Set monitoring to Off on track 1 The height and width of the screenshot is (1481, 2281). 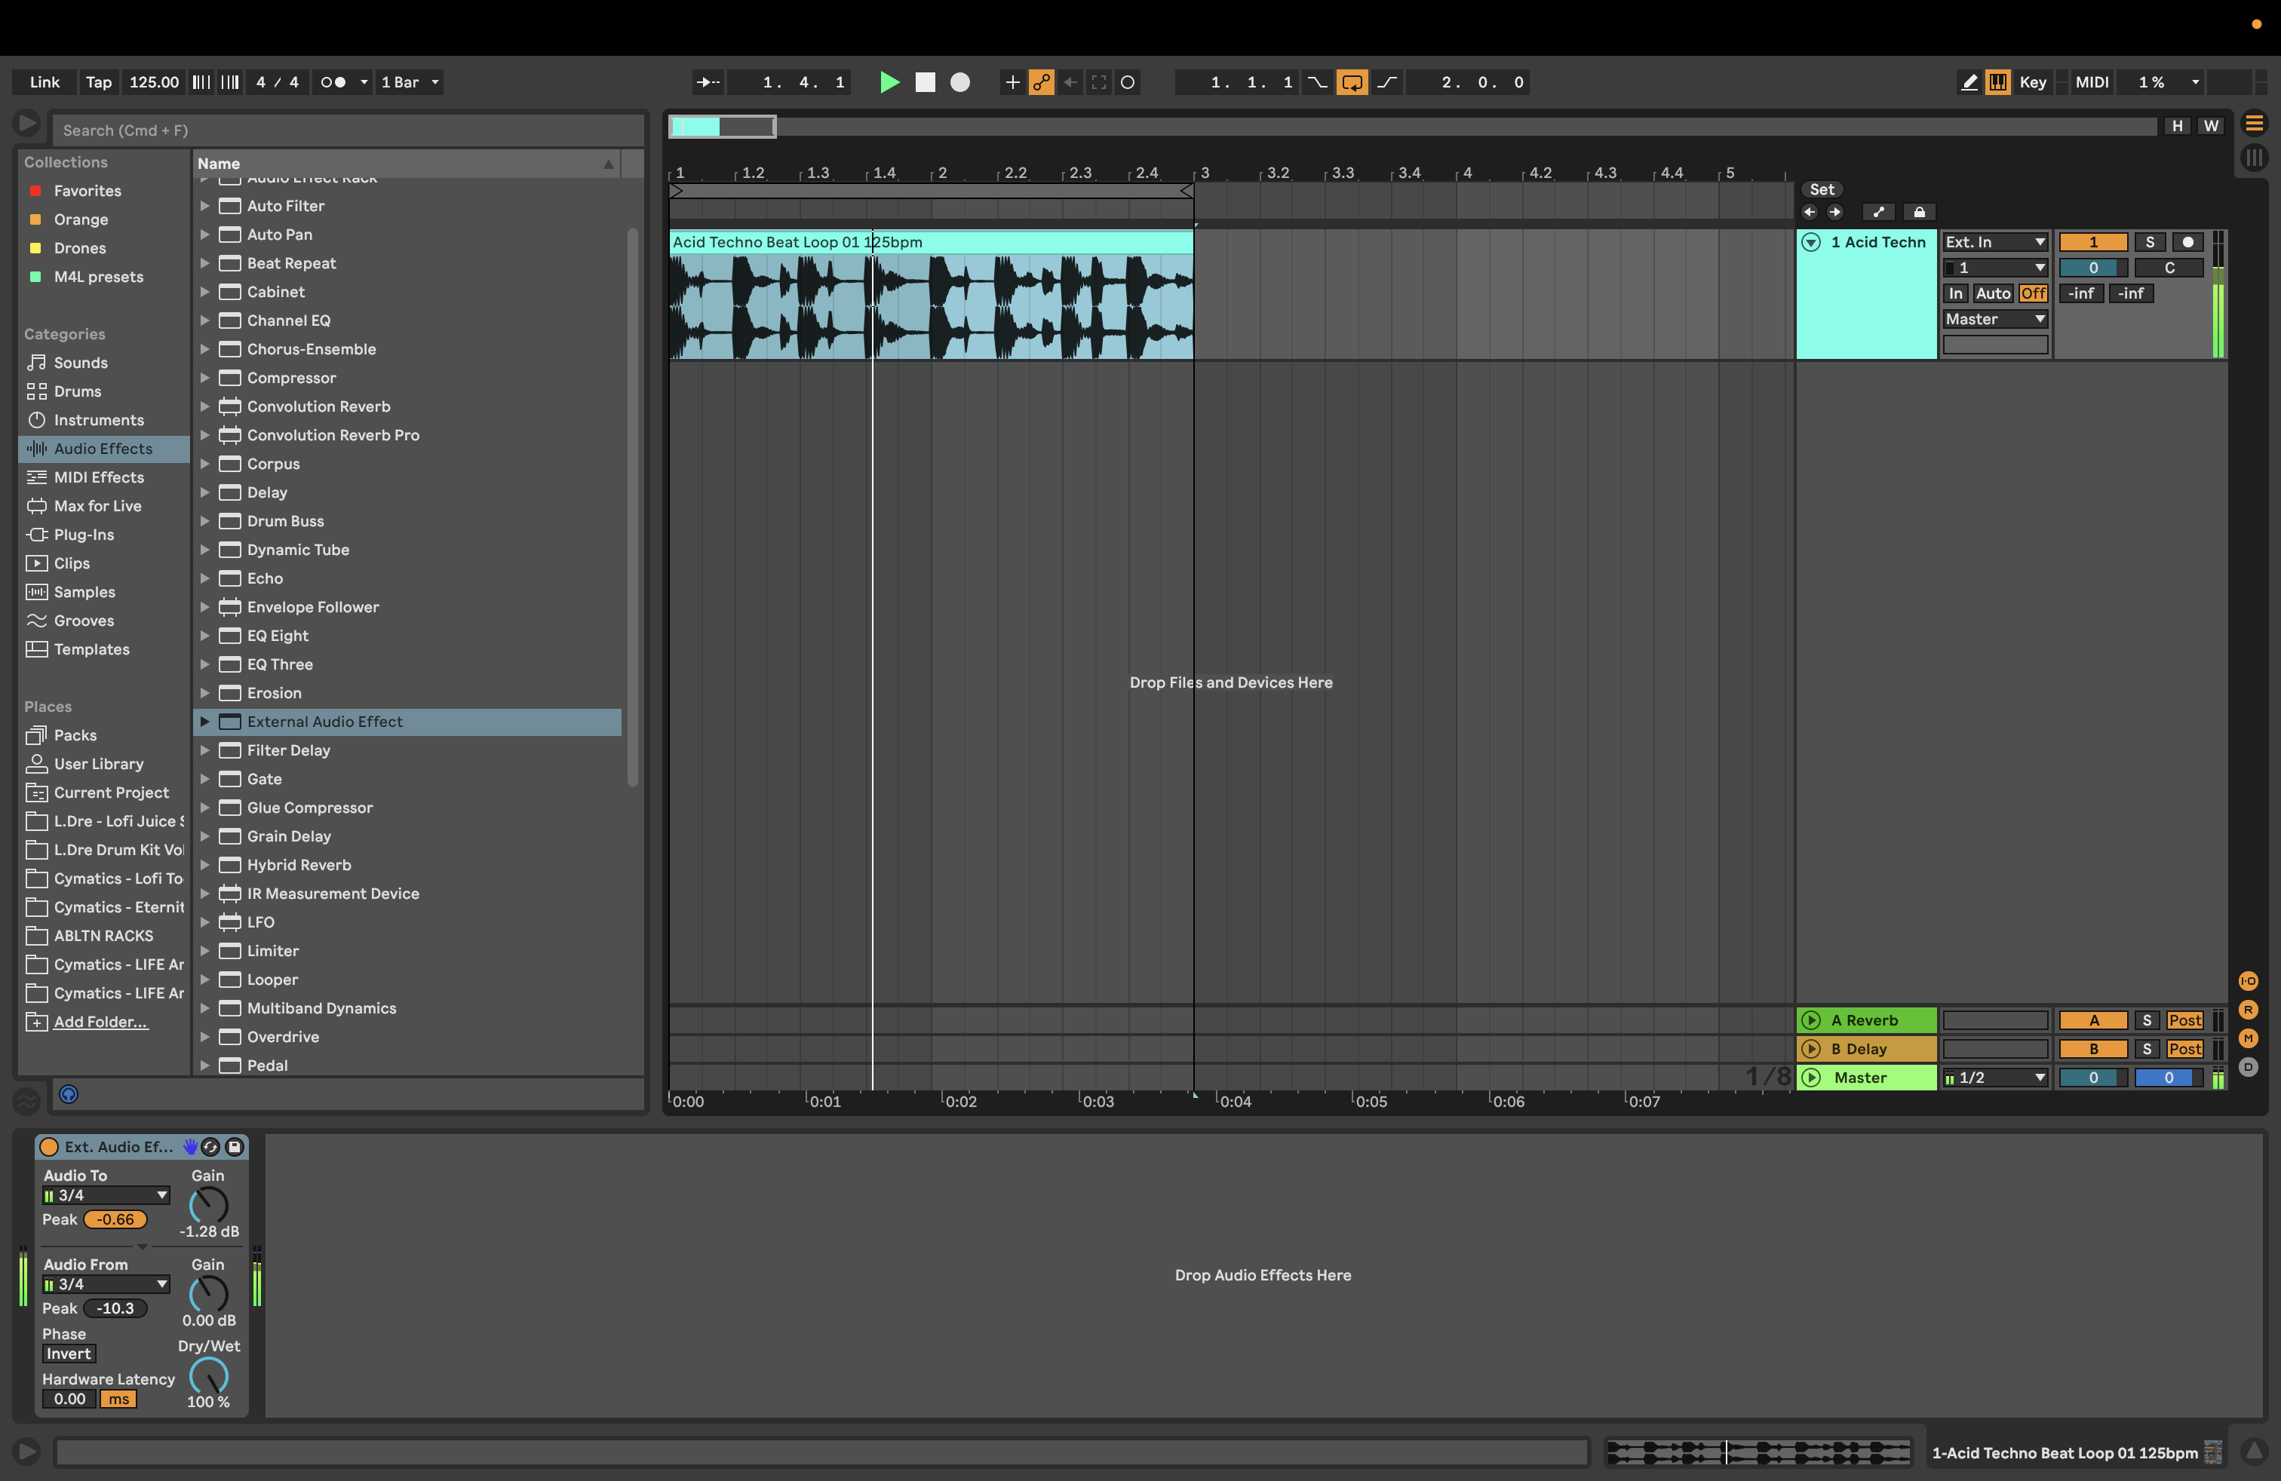tap(2033, 294)
